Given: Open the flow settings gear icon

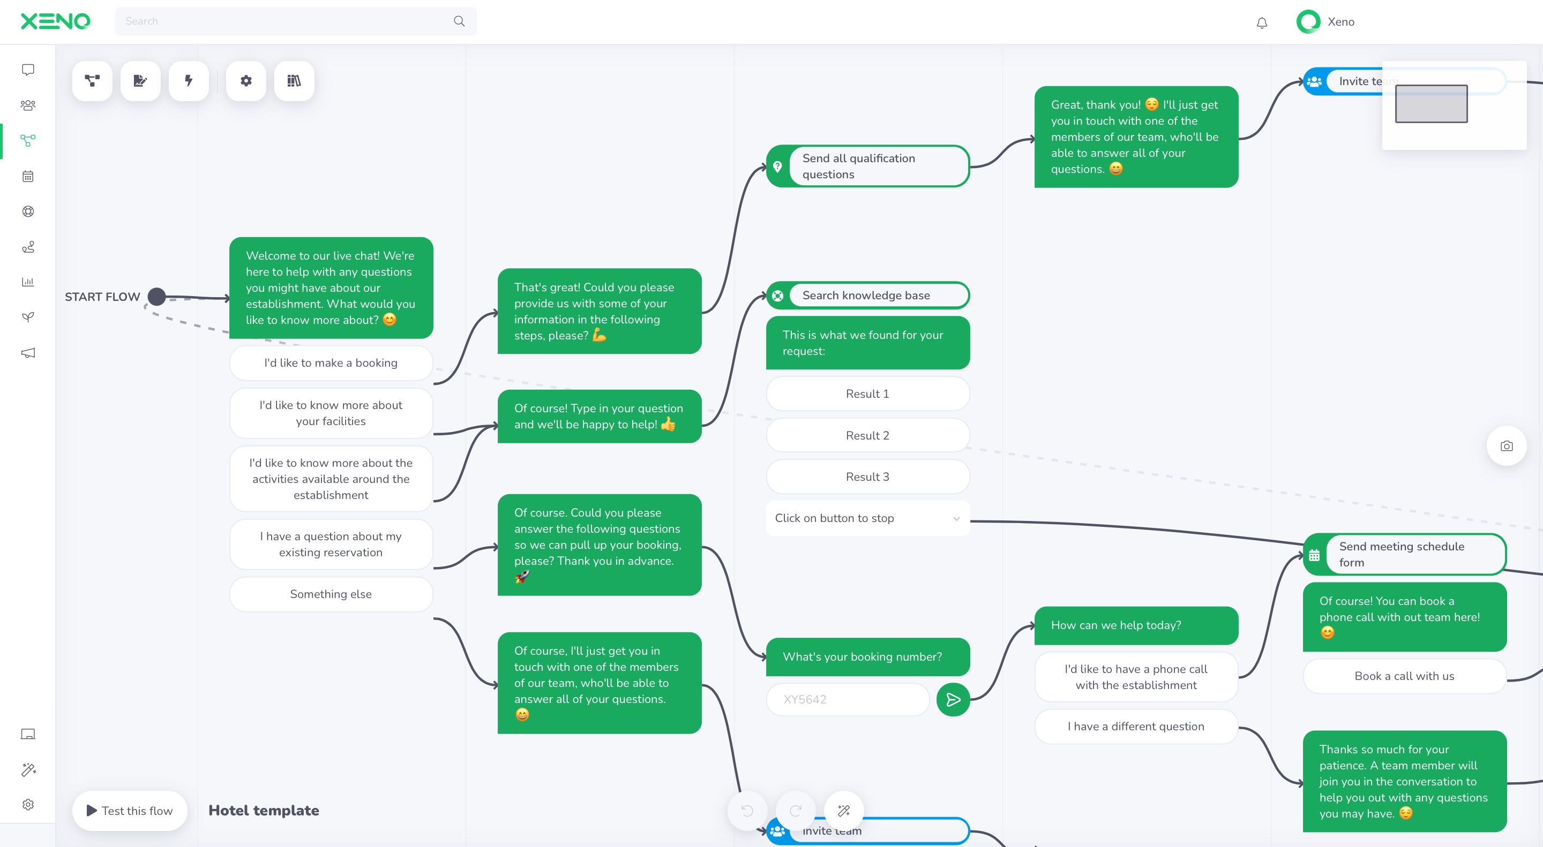Looking at the screenshot, I should tap(245, 81).
